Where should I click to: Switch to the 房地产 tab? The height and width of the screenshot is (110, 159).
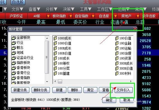coord(127,16)
